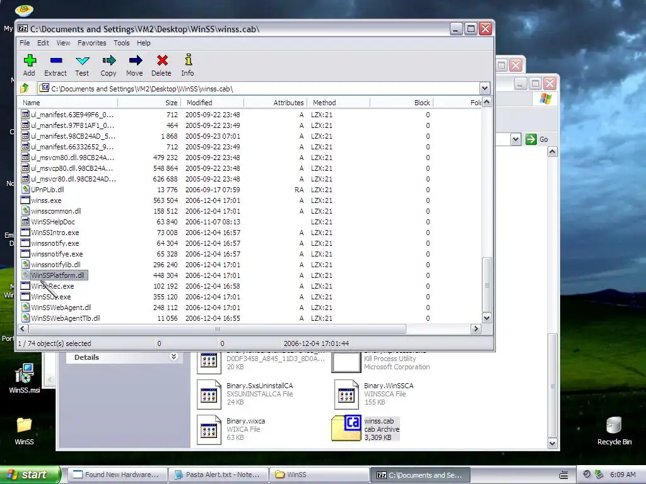Image resolution: width=646 pixels, height=484 pixels.
Task: Click the Delete toolbar icon
Action: (x=162, y=61)
